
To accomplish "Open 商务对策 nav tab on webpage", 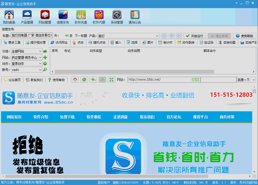I will (227, 117).
